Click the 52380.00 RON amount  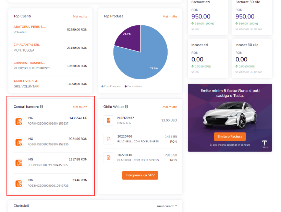point(77,30)
